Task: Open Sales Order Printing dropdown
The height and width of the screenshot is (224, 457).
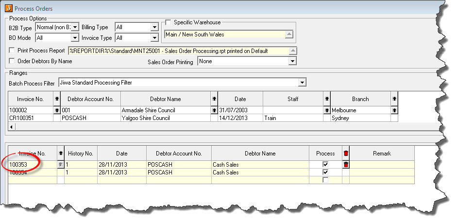Action: [292, 61]
